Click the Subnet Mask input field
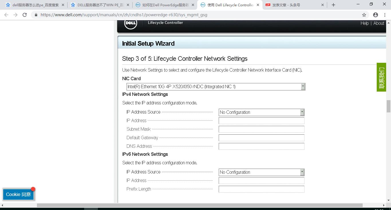The width and height of the screenshot is (391, 210). click(x=261, y=129)
